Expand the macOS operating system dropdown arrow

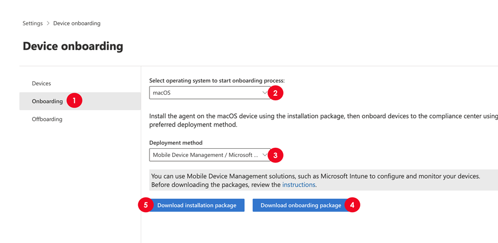(x=264, y=93)
